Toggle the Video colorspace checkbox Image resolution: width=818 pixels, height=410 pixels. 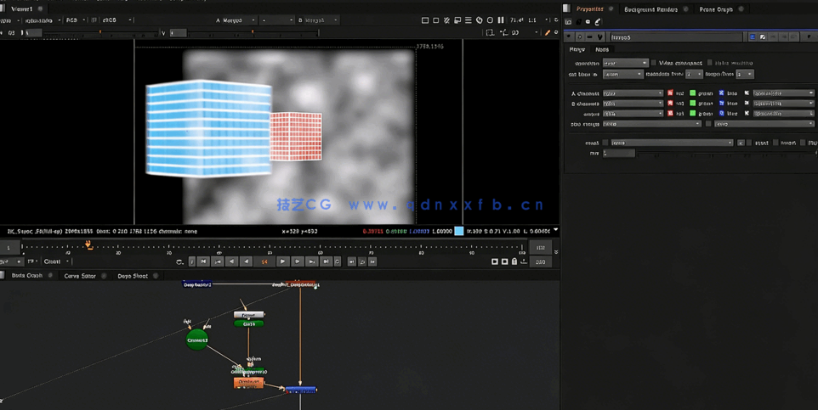[653, 63]
